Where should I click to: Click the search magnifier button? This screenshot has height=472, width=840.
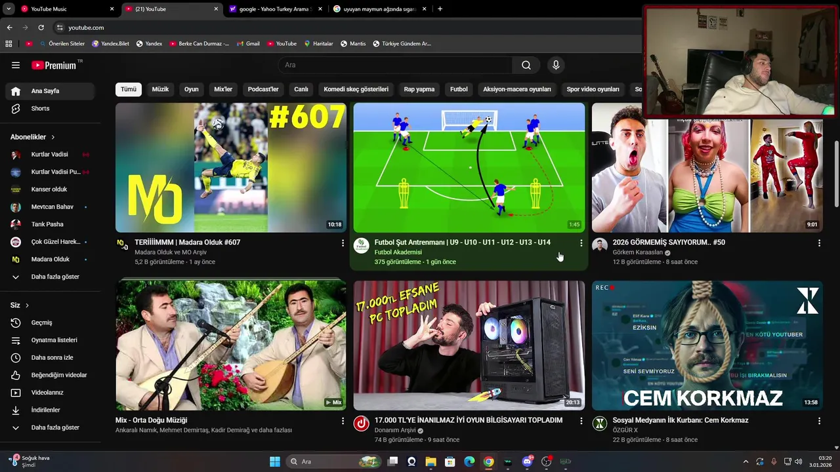pos(526,65)
